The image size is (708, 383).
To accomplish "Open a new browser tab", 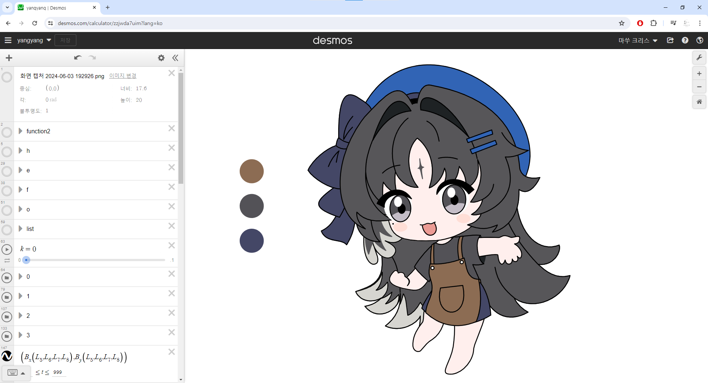I will pyautogui.click(x=108, y=7).
